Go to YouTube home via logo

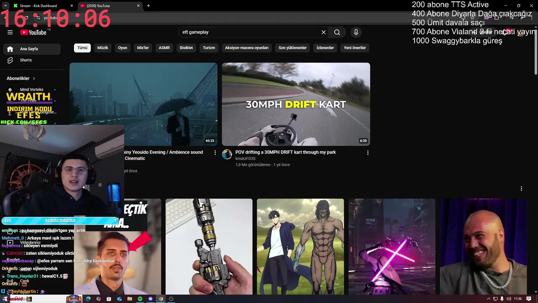pyautogui.click(x=33, y=32)
